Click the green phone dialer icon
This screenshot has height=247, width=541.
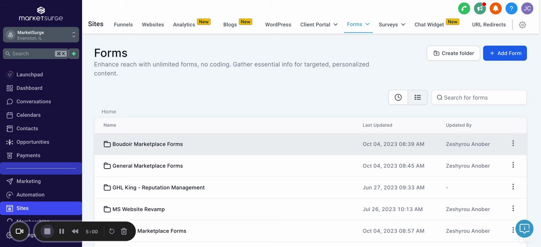tap(464, 9)
